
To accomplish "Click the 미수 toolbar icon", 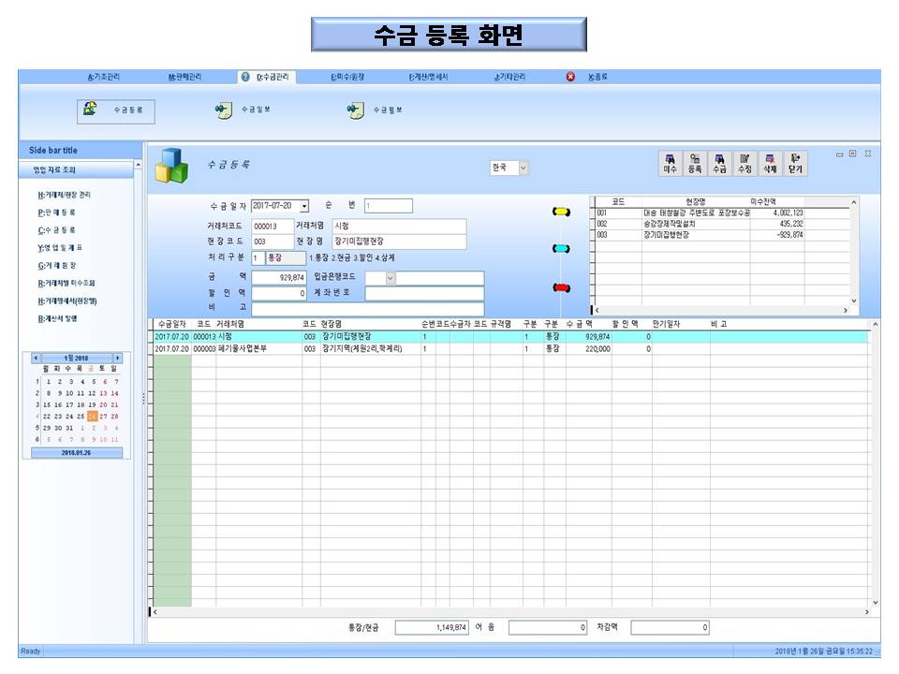I will point(671,164).
